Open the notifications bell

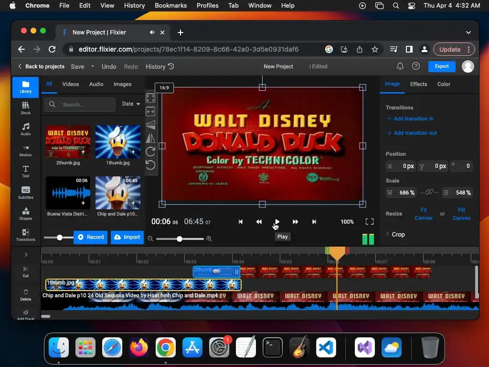[400, 66]
